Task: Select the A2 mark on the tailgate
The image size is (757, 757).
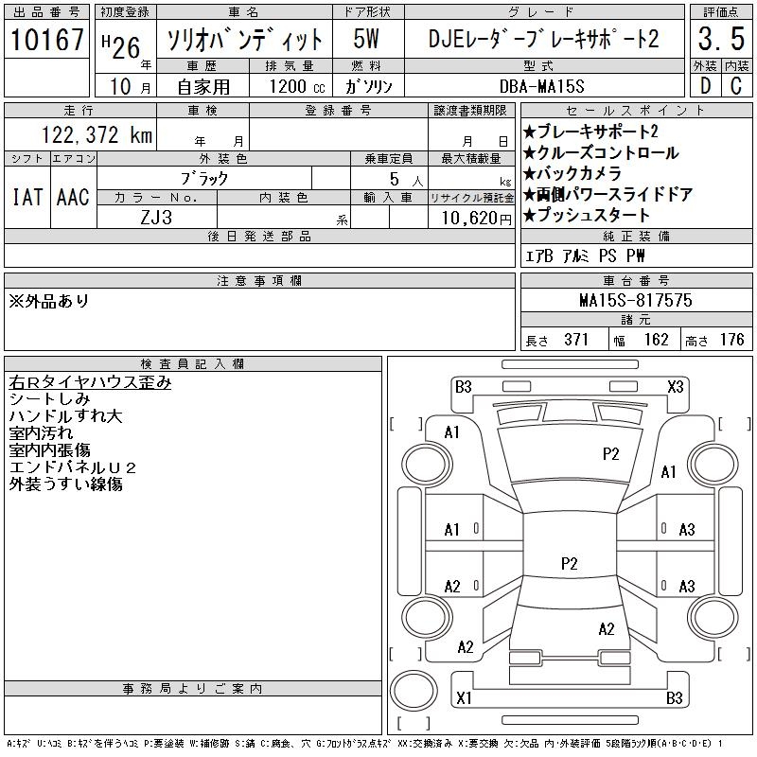Action: 607,628
